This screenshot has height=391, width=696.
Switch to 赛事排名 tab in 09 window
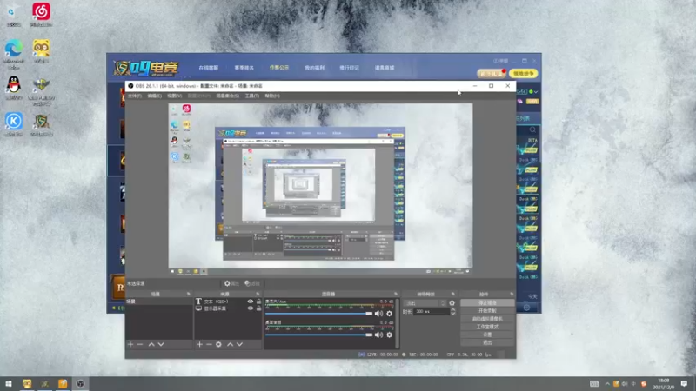[x=244, y=68]
